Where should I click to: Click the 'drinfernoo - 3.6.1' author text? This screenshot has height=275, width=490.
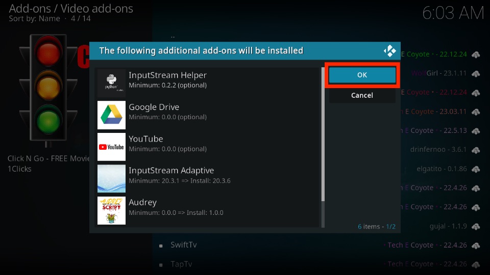point(438,149)
